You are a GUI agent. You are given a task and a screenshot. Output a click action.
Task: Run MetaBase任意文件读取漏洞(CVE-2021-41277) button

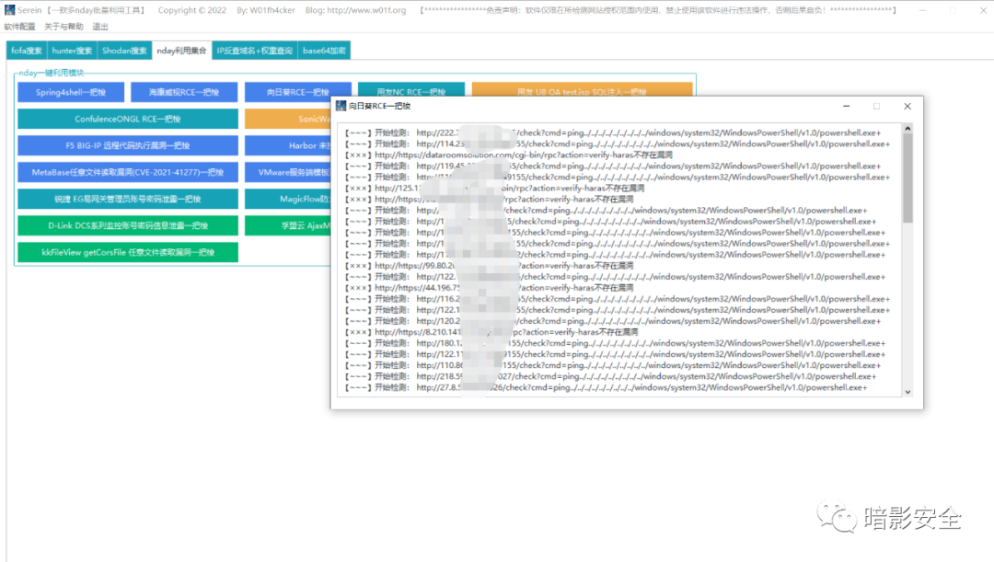point(128,172)
